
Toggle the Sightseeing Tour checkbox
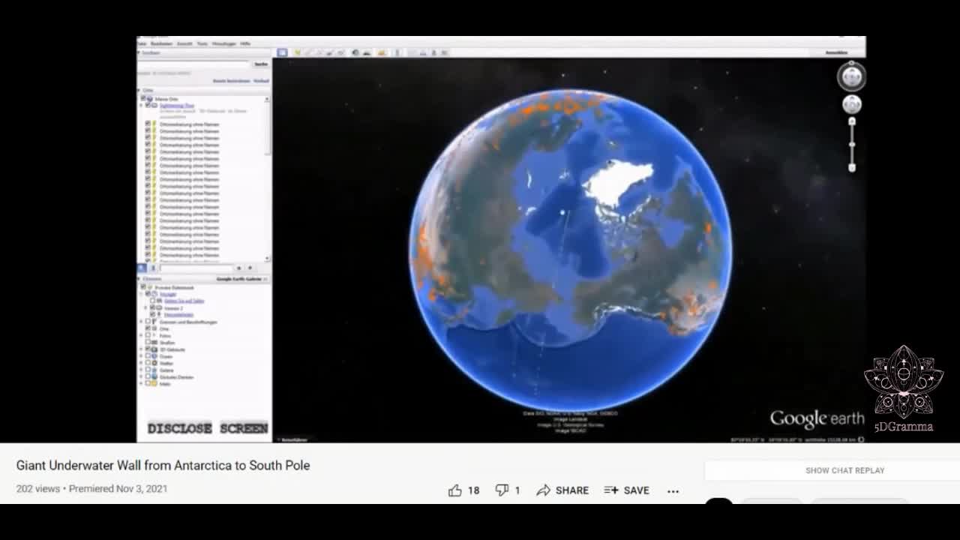[x=148, y=105]
